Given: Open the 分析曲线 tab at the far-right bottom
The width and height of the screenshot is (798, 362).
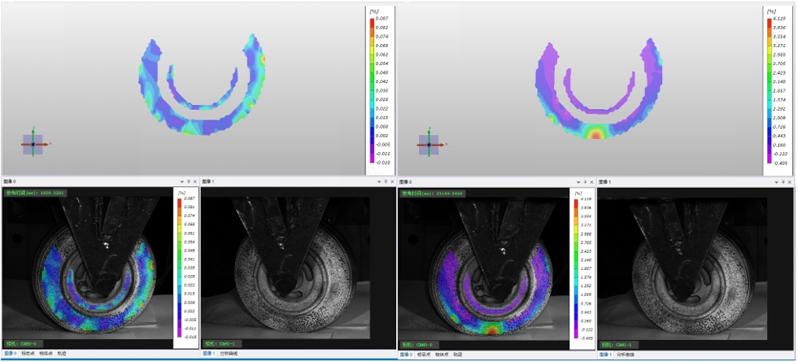Looking at the screenshot, I should coord(626,355).
